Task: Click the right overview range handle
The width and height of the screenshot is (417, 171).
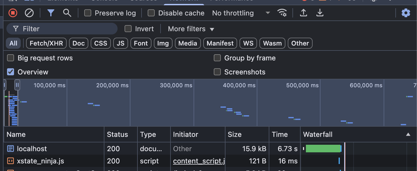Action: (x=17, y=85)
